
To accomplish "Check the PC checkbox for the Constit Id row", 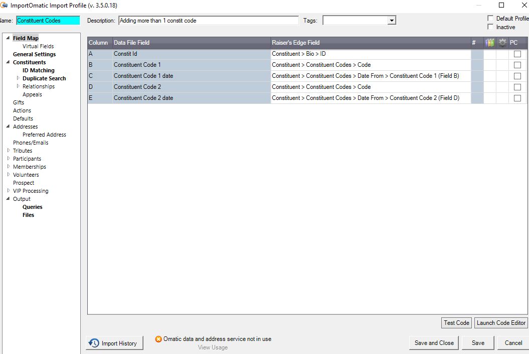I will coord(517,54).
